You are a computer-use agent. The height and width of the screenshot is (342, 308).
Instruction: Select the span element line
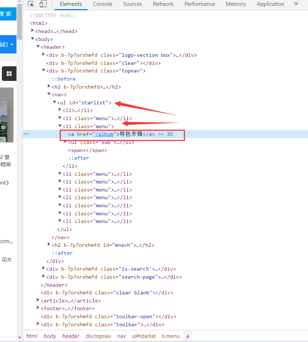tap(88, 150)
